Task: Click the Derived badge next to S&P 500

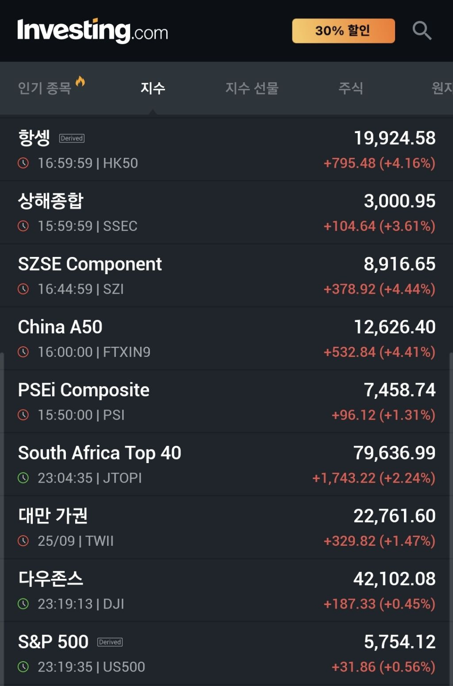Action: [x=110, y=642]
